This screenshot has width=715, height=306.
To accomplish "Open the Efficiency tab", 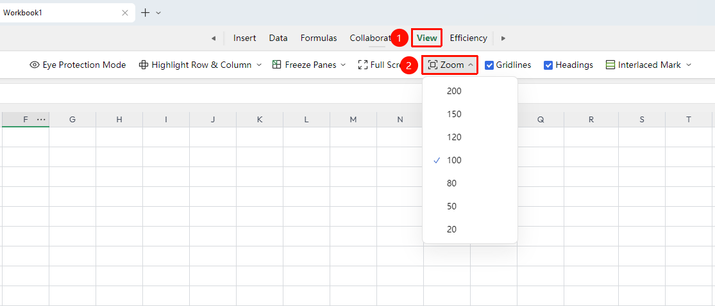I will (468, 38).
